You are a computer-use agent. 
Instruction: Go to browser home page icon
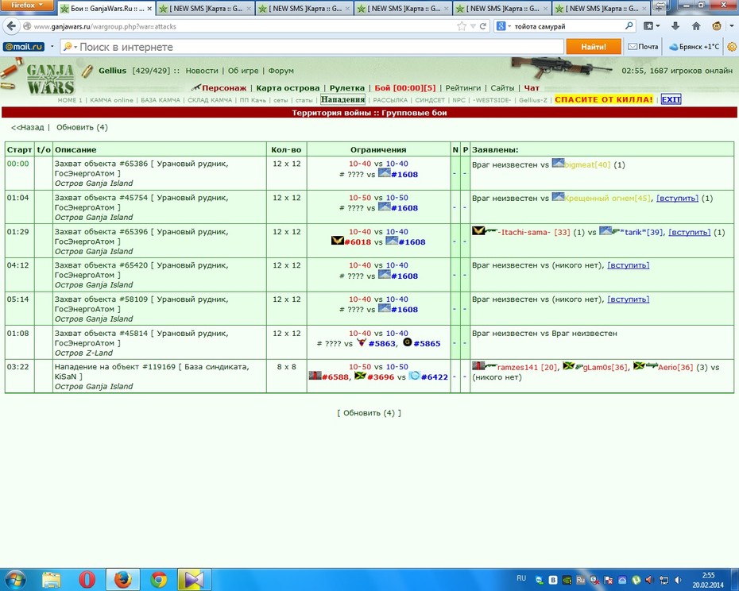(x=696, y=26)
